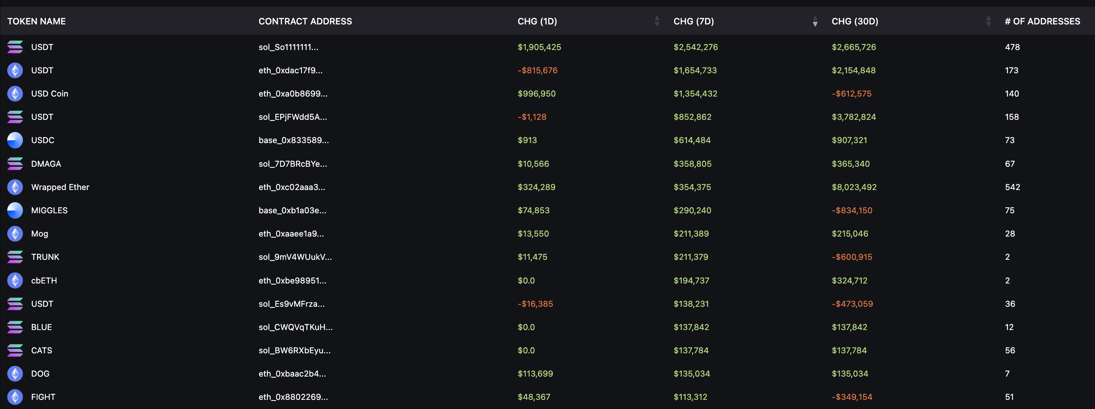Click the Solana icon next to BLUE

click(15, 327)
